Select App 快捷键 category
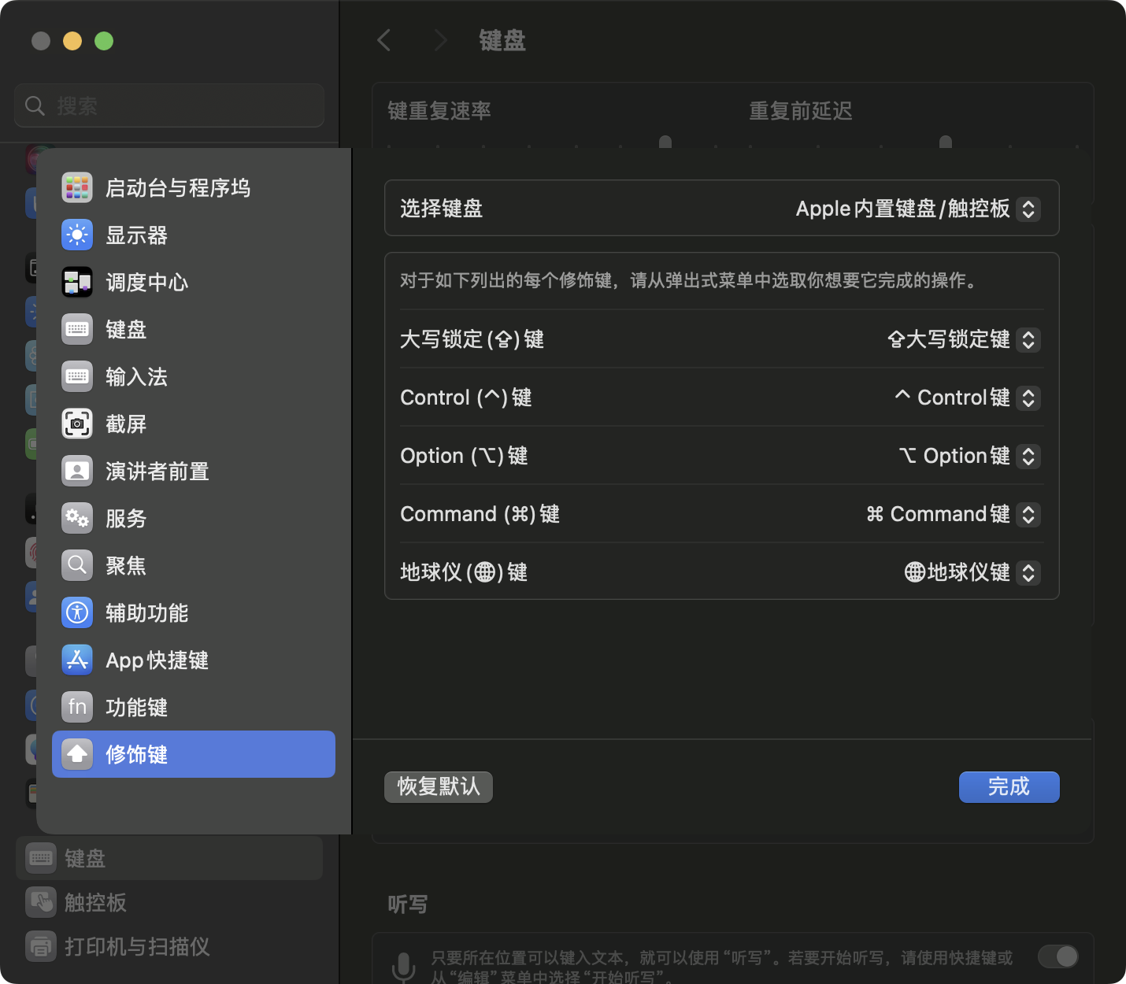 (x=194, y=660)
